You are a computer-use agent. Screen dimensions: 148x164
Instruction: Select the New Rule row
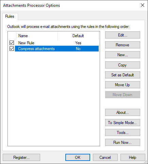coord(57,43)
